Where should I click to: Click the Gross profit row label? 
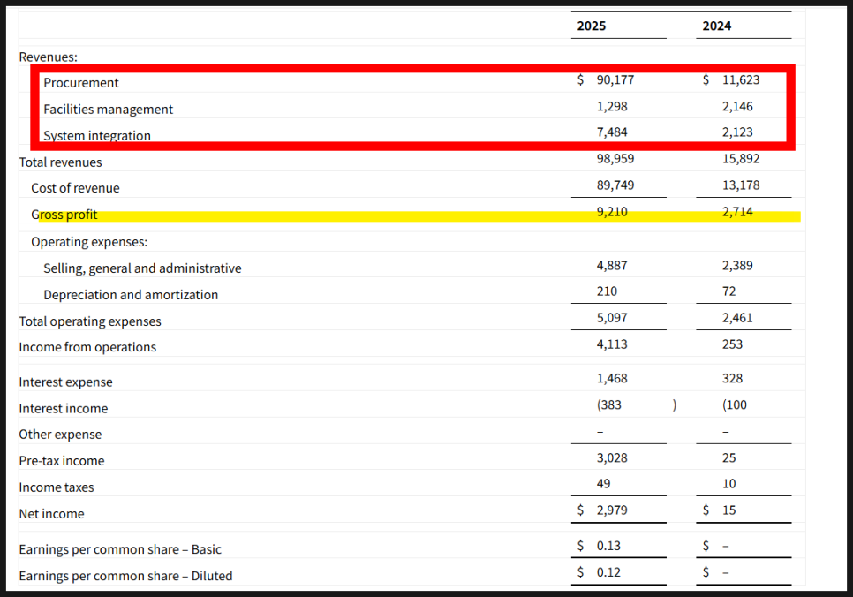click(x=64, y=215)
